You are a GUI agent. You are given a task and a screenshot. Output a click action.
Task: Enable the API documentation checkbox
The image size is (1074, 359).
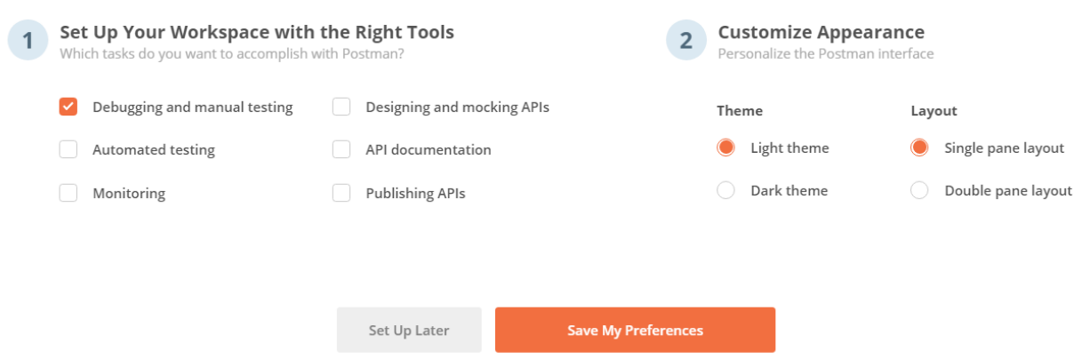coord(341,149)
